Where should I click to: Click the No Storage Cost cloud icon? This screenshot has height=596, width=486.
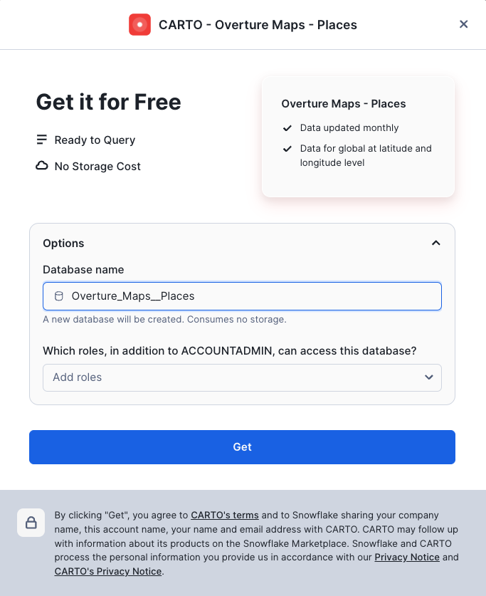(x=42, y=166)
